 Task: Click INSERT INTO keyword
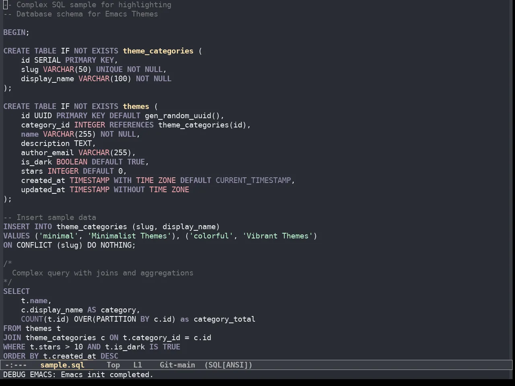click(x=28, y=227)
